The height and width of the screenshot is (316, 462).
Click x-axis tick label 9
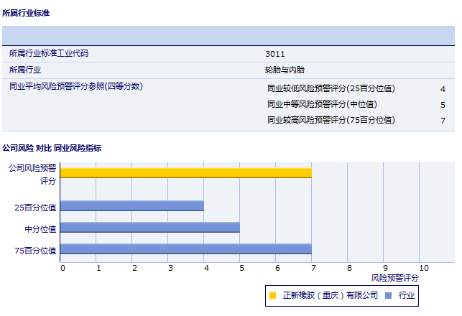click(385, 268)
